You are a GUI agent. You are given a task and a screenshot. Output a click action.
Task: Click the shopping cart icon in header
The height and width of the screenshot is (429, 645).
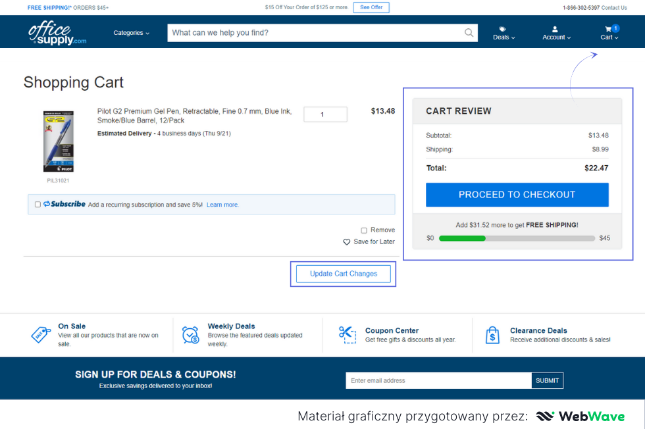608,29
